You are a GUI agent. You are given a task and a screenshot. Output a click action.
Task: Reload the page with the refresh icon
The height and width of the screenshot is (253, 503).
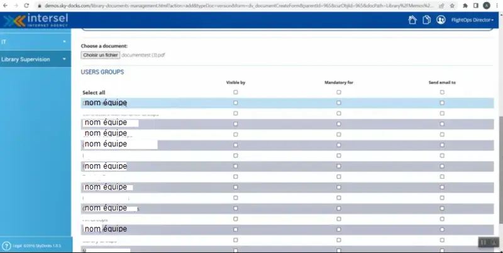point(26,6)
